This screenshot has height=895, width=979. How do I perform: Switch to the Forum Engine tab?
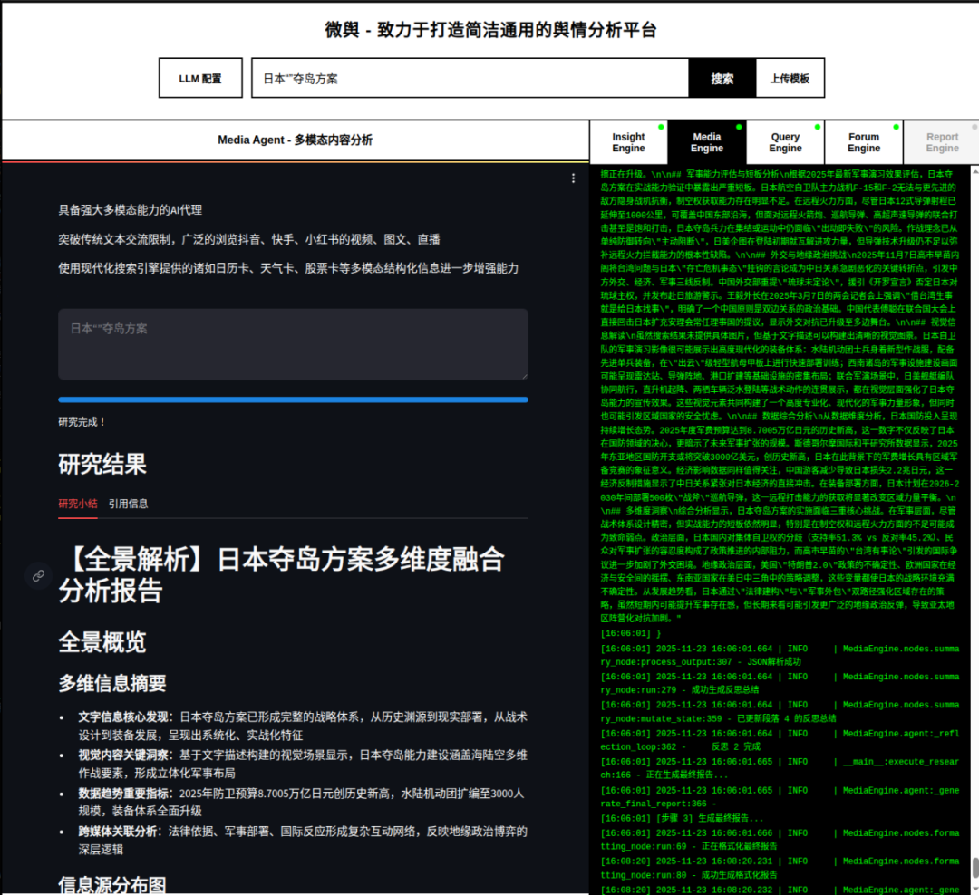[x=864, y=142]
